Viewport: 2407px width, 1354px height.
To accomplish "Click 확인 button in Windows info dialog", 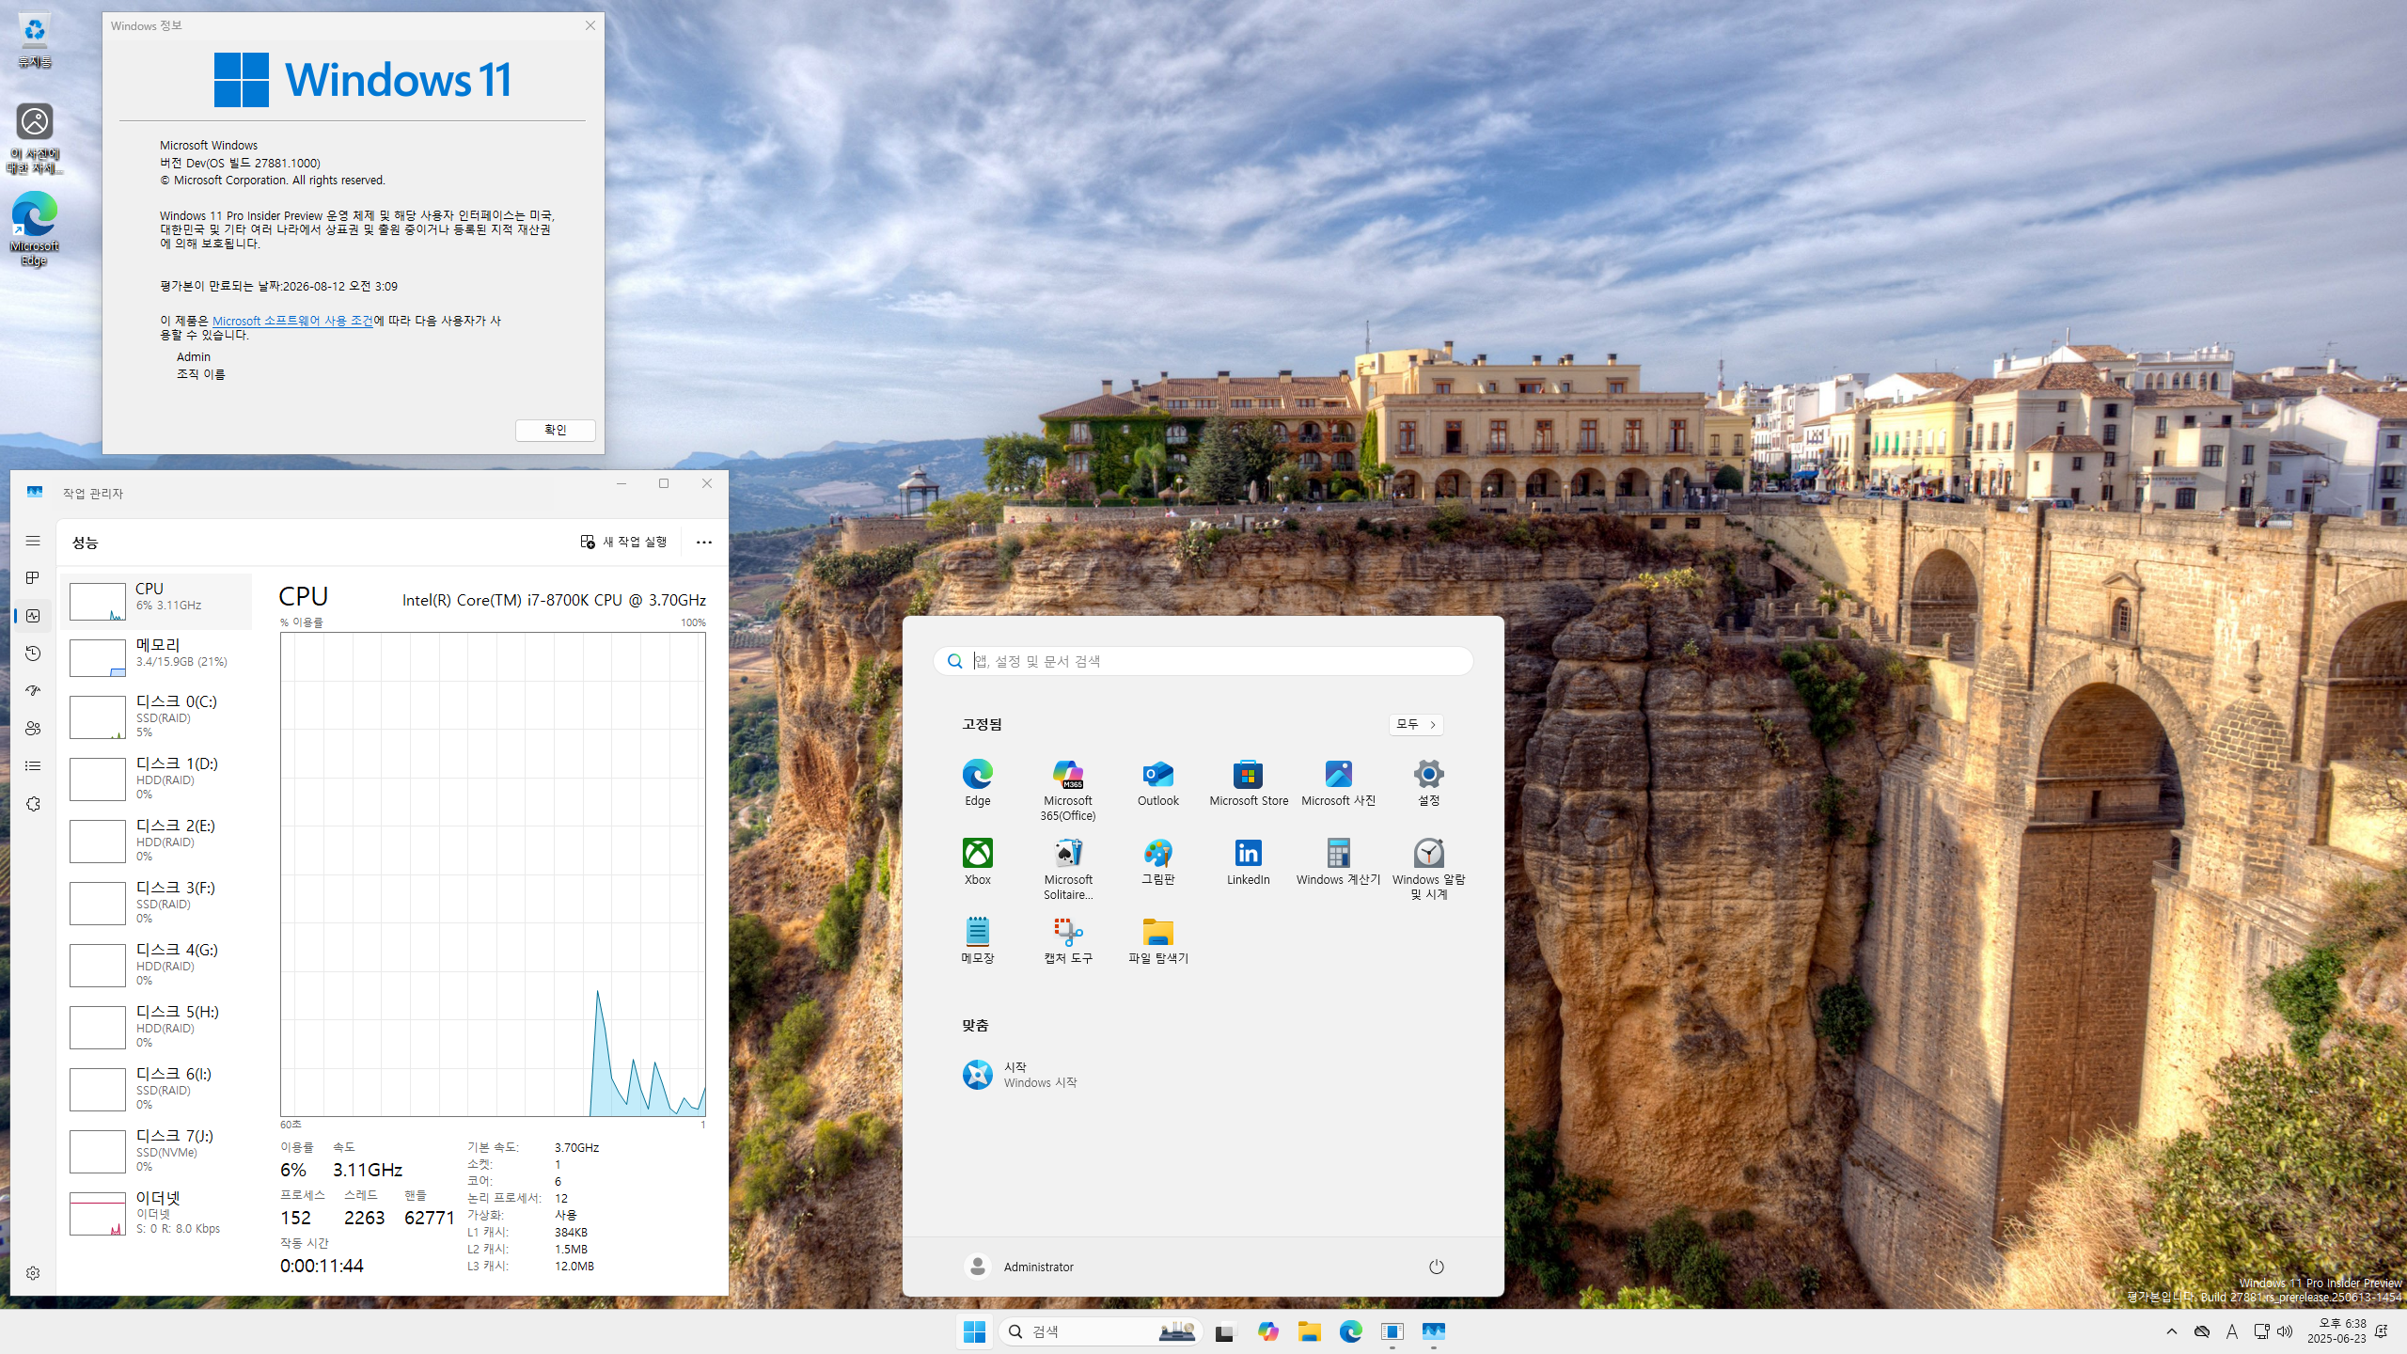I will tap(555, 430).
